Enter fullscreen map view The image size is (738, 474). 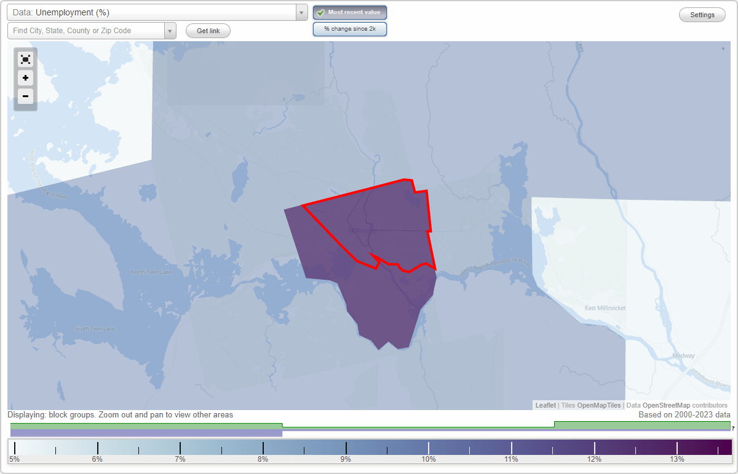(25, 59)
